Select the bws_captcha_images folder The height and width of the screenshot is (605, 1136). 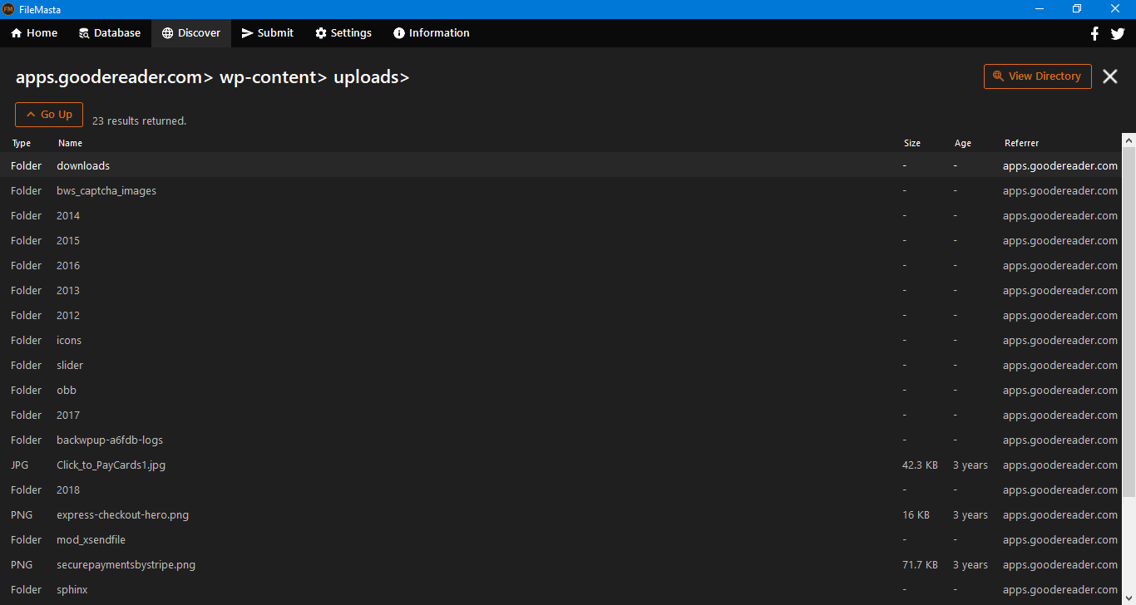coord(561,190)
